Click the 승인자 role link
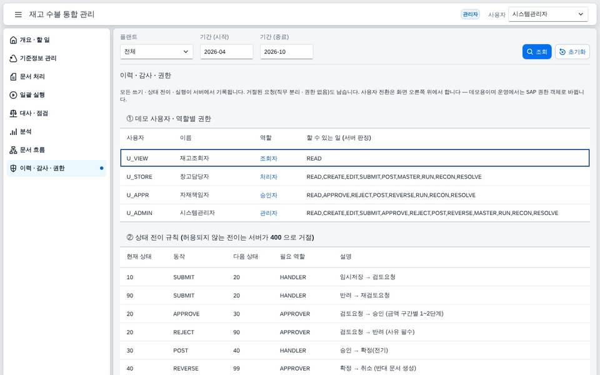 pyautogui.click(x=268, y=195)
